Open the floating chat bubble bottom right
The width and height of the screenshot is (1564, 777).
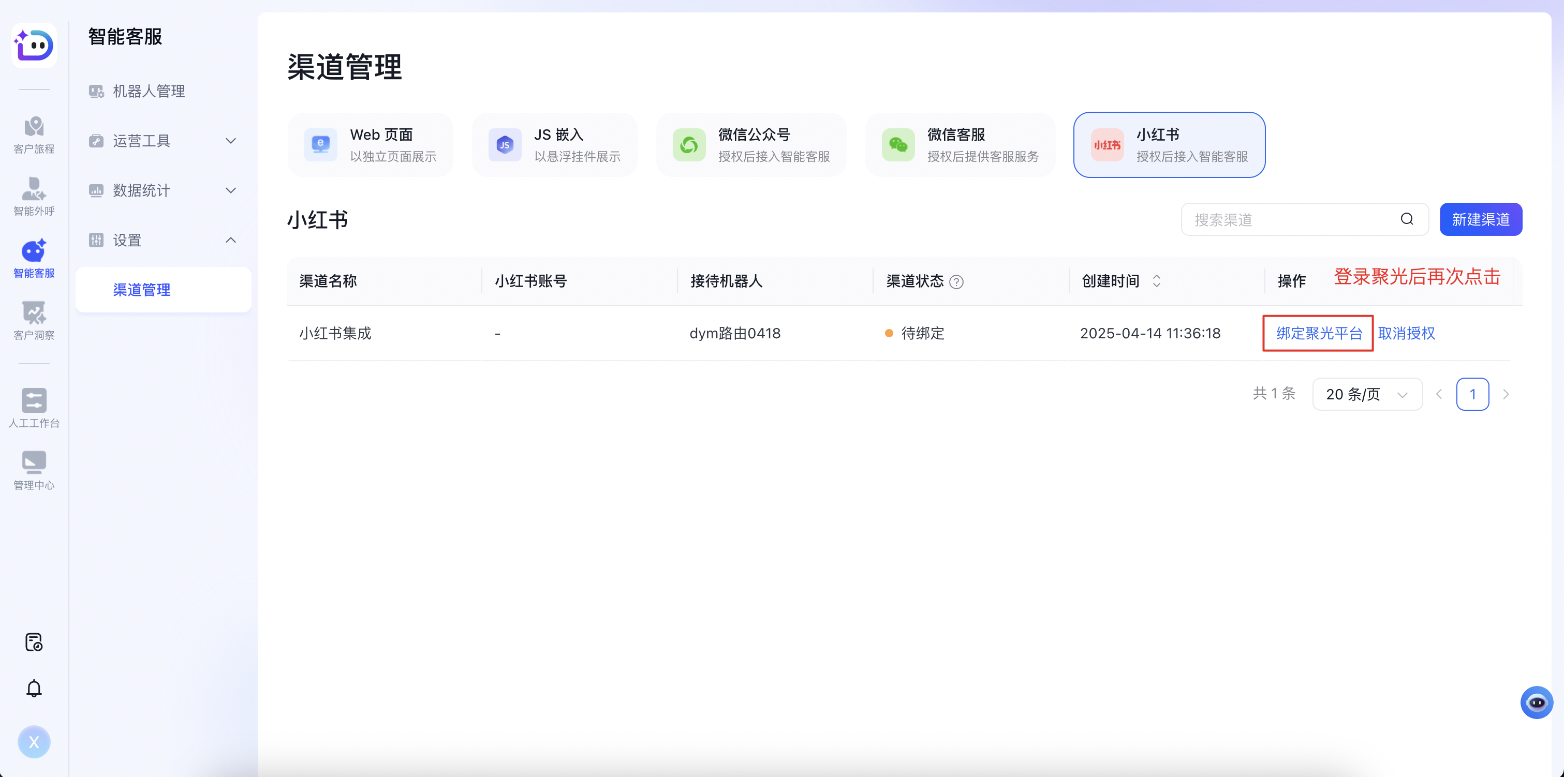1537,703
